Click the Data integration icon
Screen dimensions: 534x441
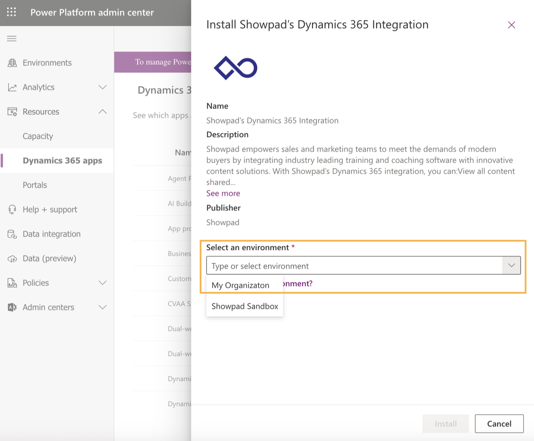12,234
